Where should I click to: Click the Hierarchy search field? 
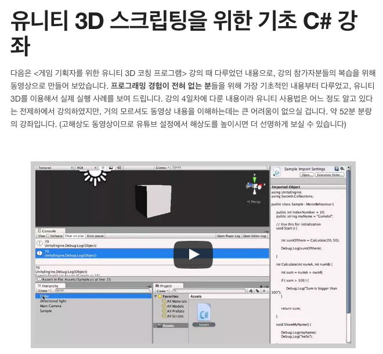pyautogui.click(x=103, y=291)
